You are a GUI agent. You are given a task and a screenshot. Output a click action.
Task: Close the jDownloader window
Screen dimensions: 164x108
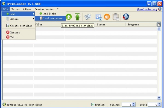pyautogui.click(x=160, y=4)
